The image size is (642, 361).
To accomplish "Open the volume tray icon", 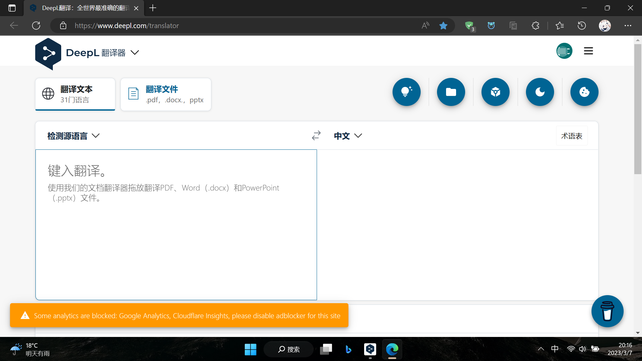I will click(582, 349).
